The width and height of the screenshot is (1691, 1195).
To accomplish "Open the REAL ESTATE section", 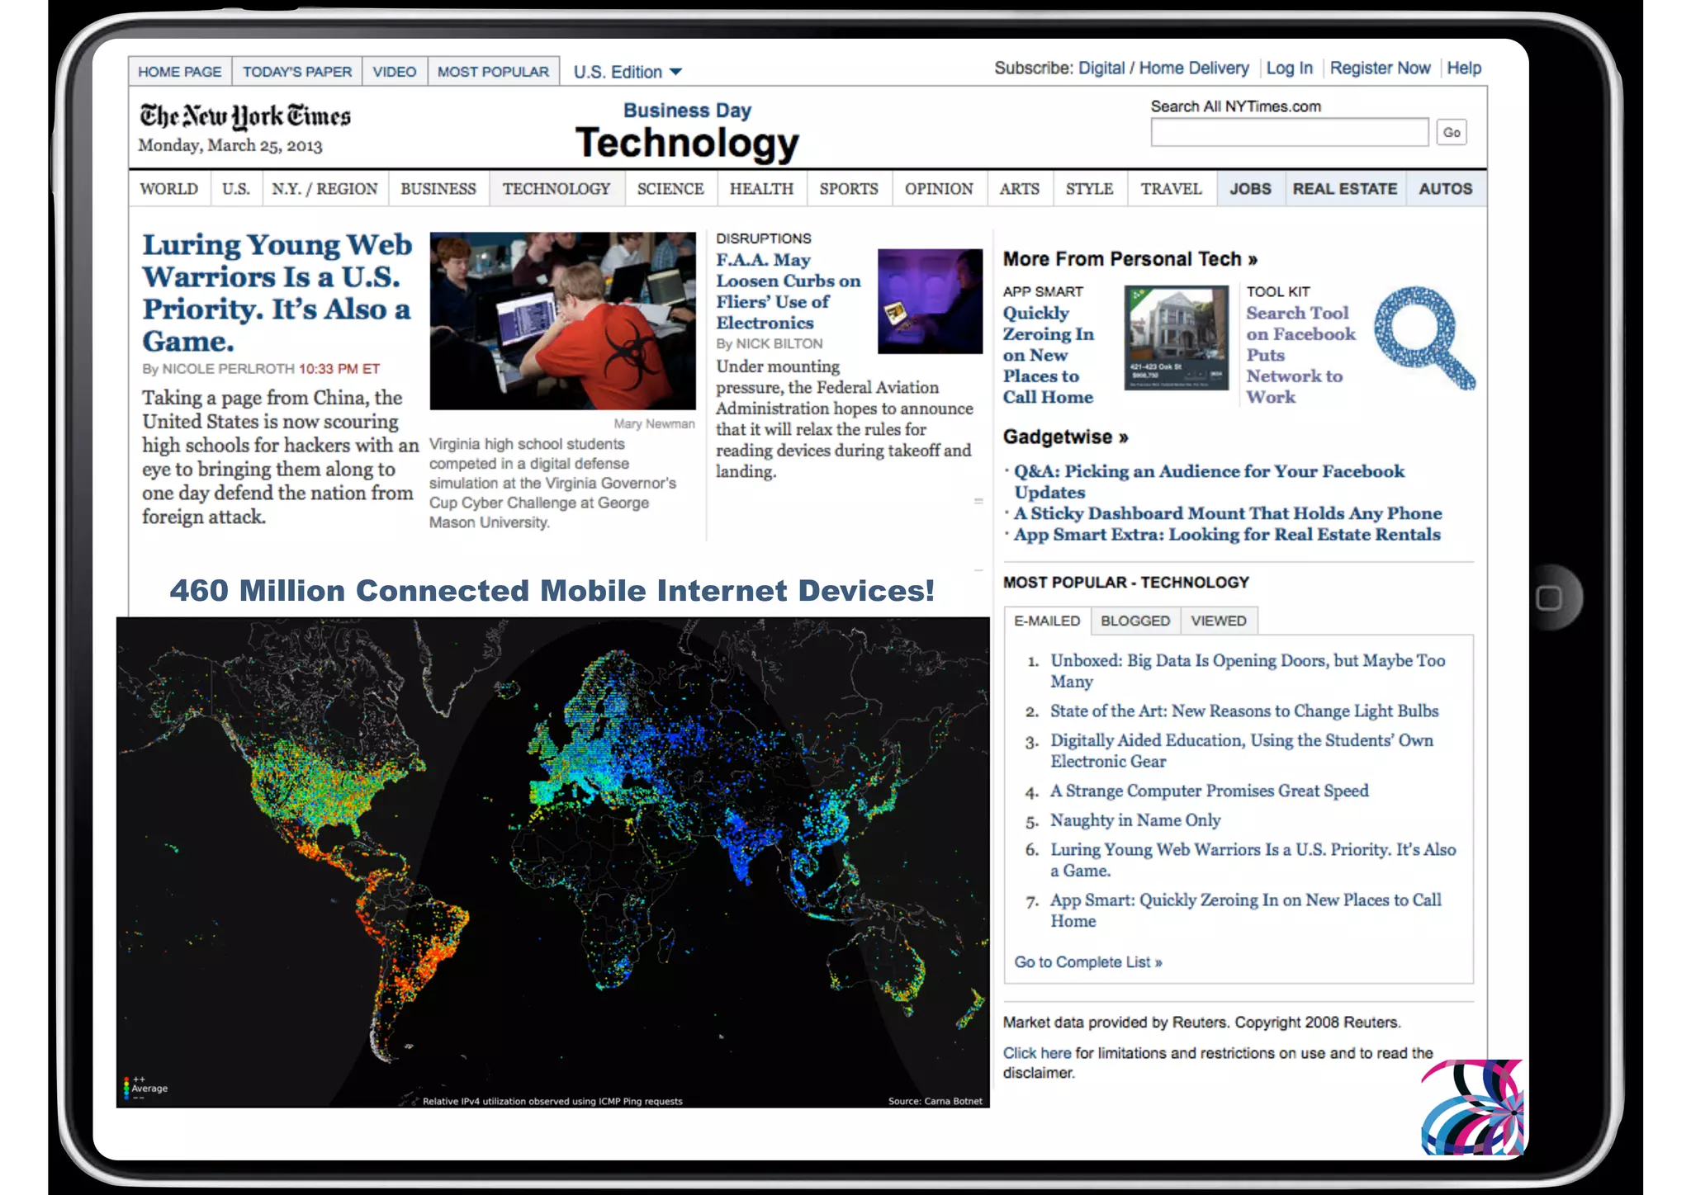I will 1345,189.
